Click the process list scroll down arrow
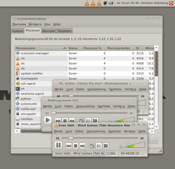 156,127
